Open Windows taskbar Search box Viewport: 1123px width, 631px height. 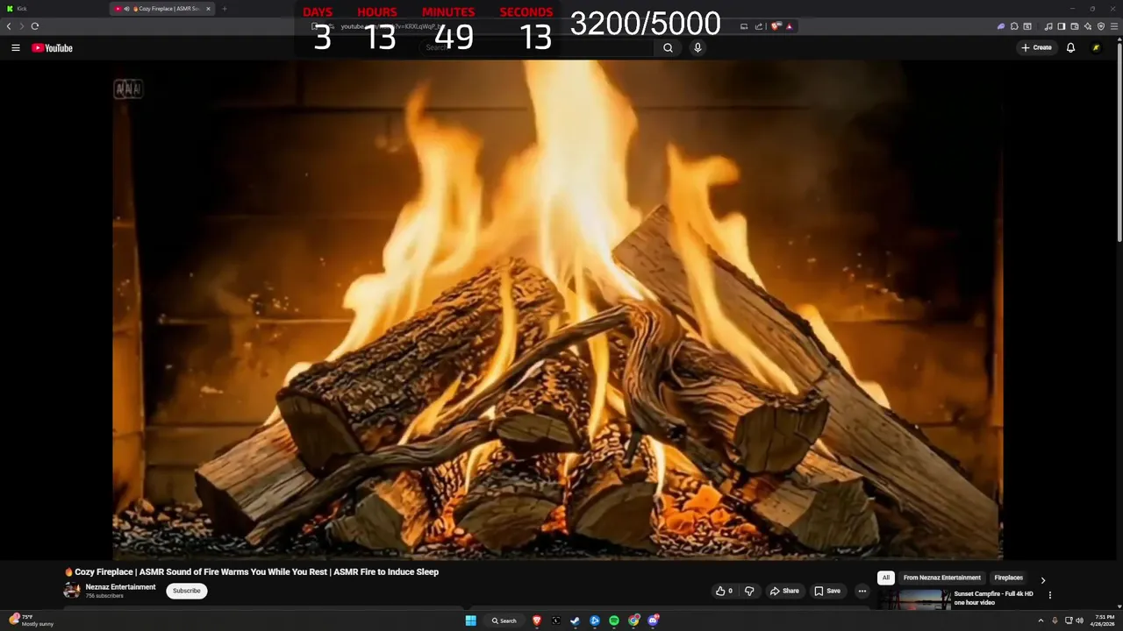coord(504,620)
